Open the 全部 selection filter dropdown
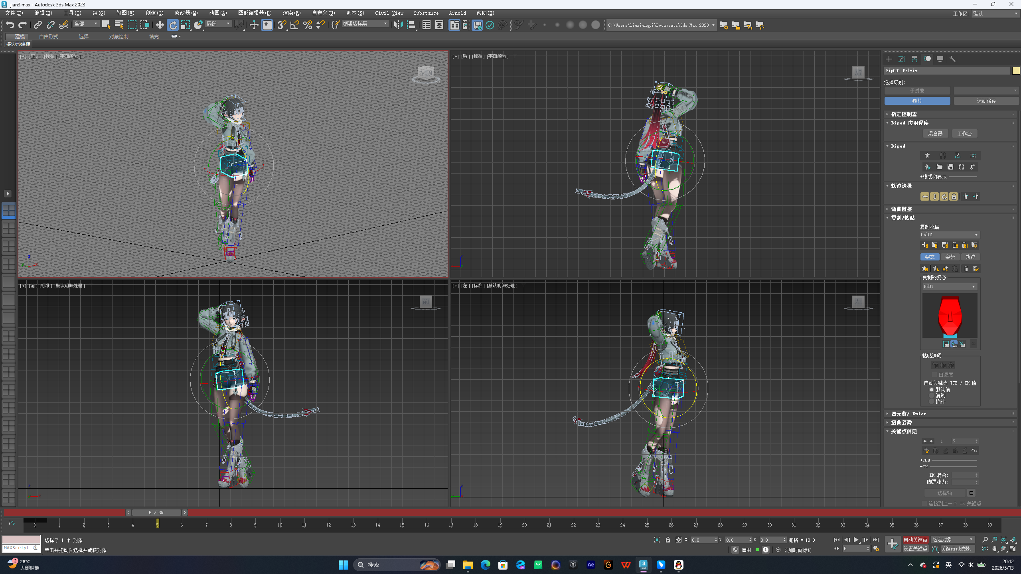 point(86,24)
